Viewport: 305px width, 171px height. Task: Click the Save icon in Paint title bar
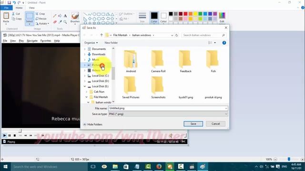coord(9,2)
